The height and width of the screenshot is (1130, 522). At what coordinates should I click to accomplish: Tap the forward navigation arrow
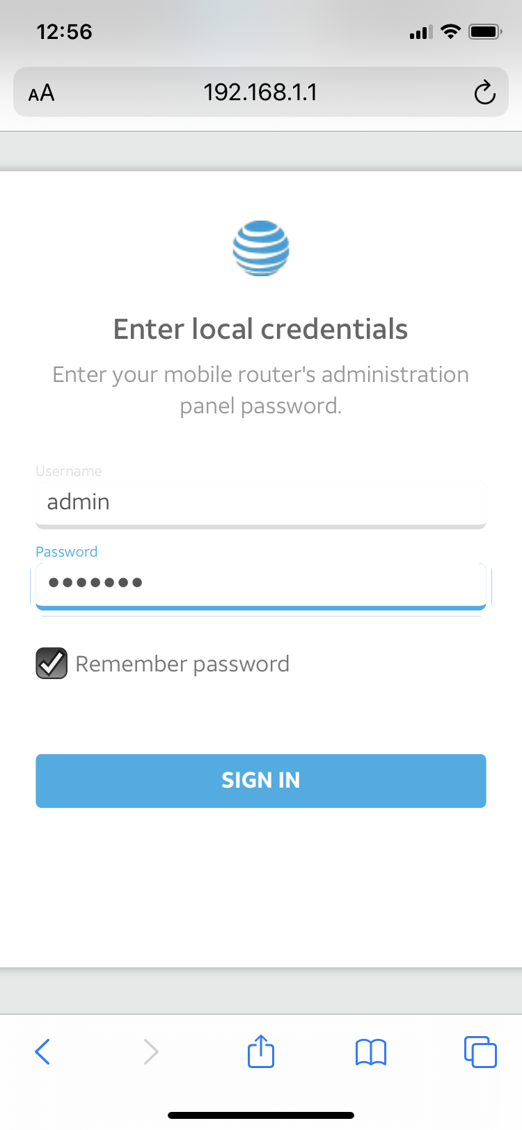click(x=151, y=1051)
